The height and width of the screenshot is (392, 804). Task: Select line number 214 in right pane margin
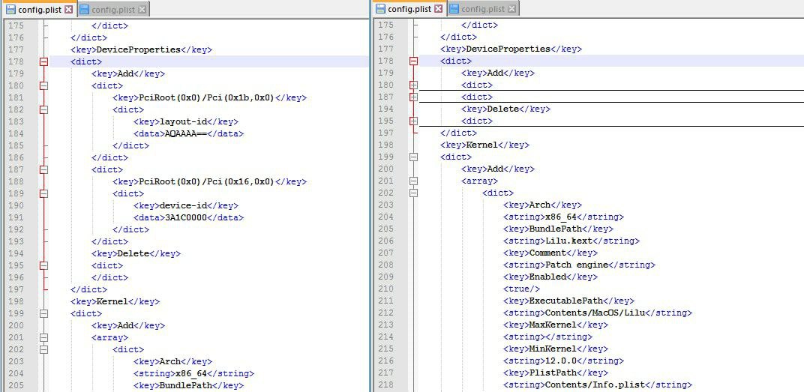click(385, 337)
